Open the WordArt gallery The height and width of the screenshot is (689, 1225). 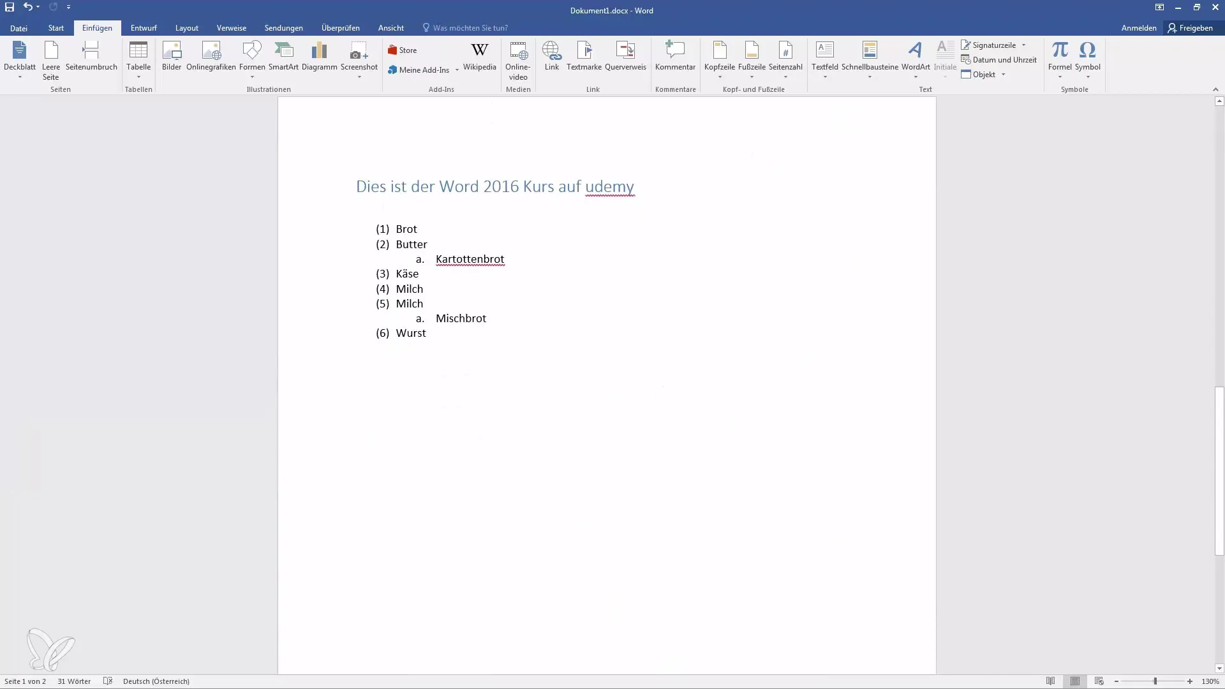(x=916, y=60)
